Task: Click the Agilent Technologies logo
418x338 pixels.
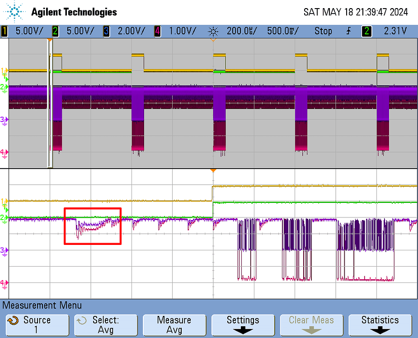Action: (59, 12)
